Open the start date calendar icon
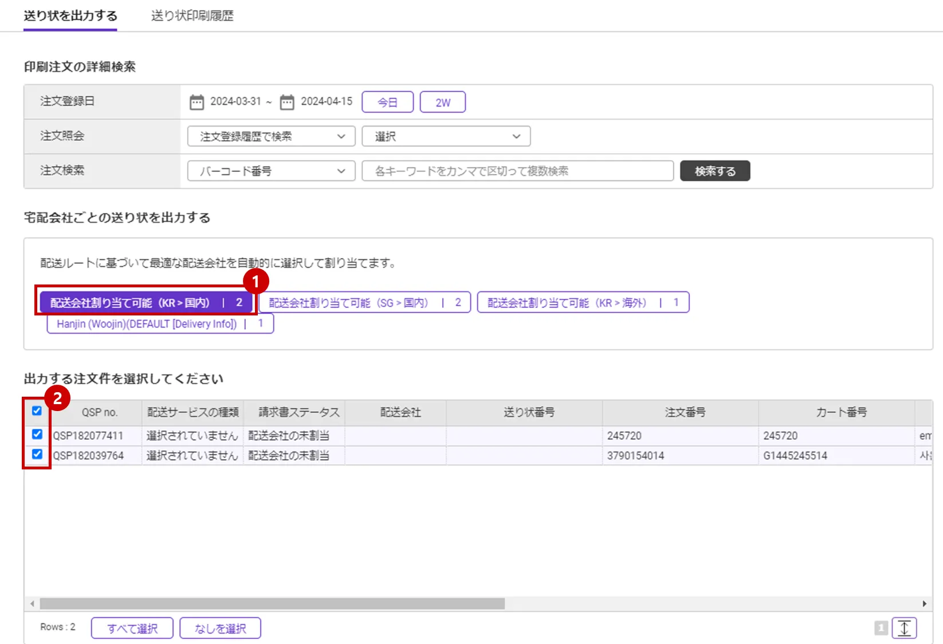This screenshot has width=943, height=644. coord(197,102)
